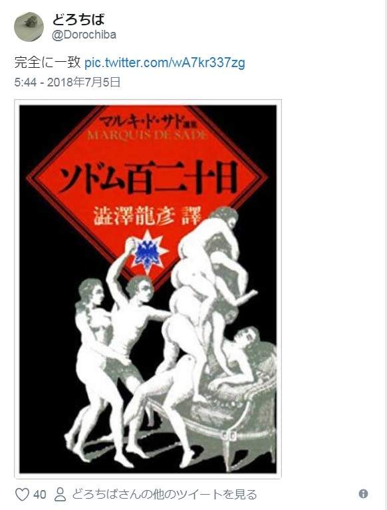Open the embedded book cover image
Image resolution: width=387 pixels, height=510 pixels.
click(148, 289)
